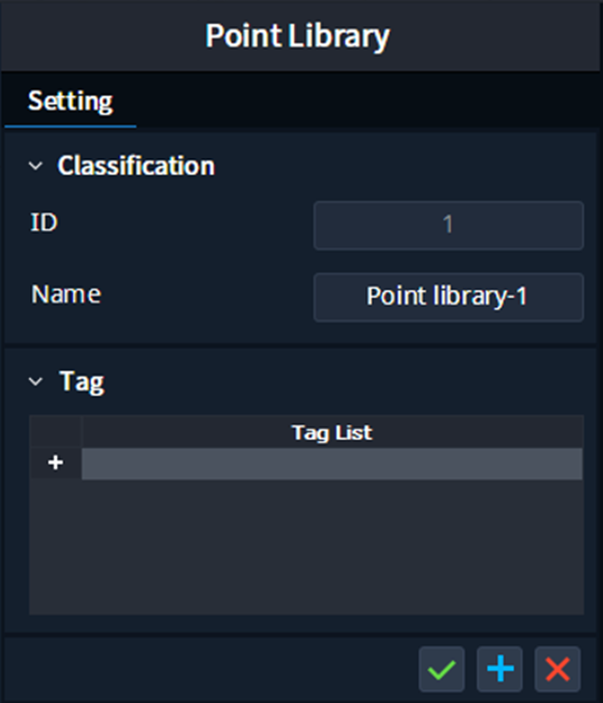Image resolution: width=603 pixels, height=703 pixels.
Task: Click the empty bottom bar left of the checkmark
Action: tap(211, 669)
